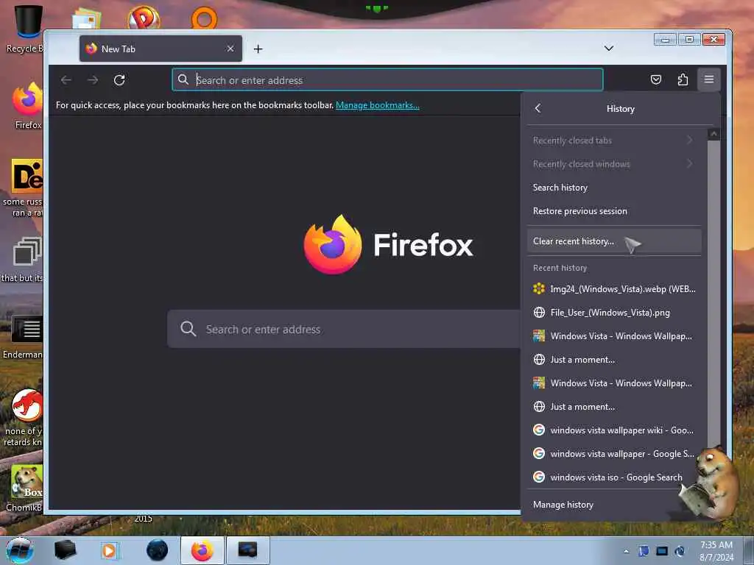Reload the current page

(119, 79)
